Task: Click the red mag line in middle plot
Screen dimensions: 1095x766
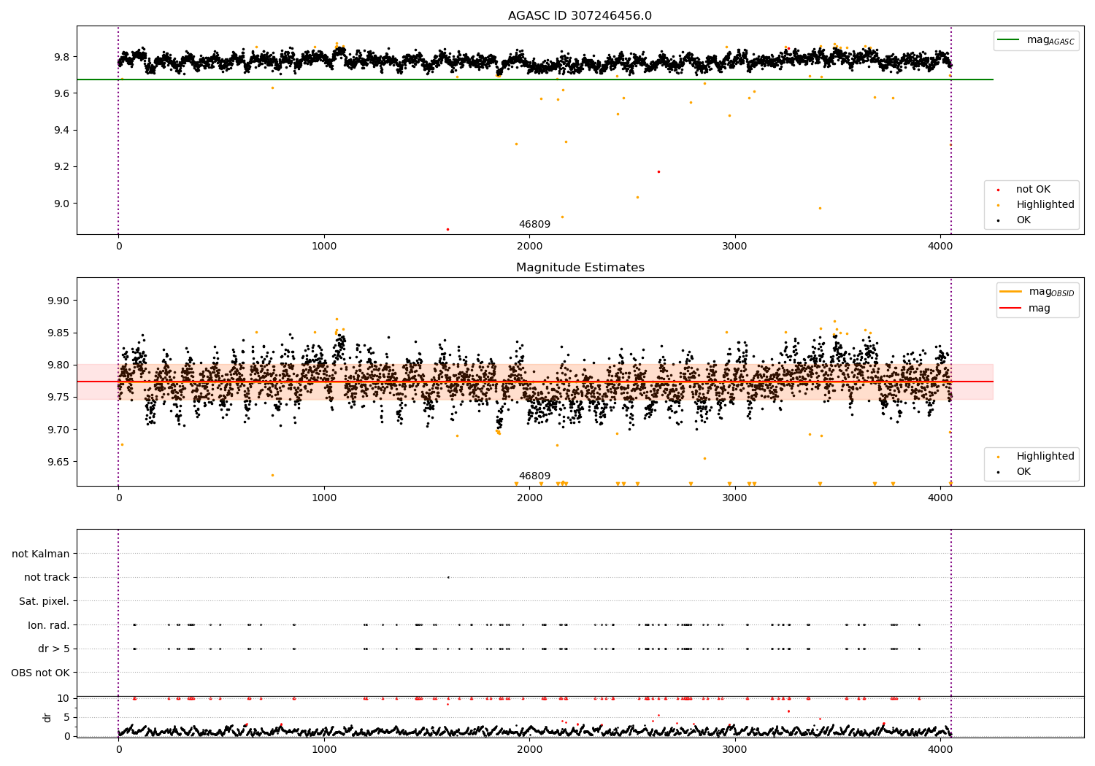Action: tap(534, 382)
